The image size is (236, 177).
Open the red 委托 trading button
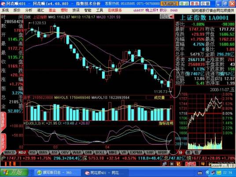point(195,4)
